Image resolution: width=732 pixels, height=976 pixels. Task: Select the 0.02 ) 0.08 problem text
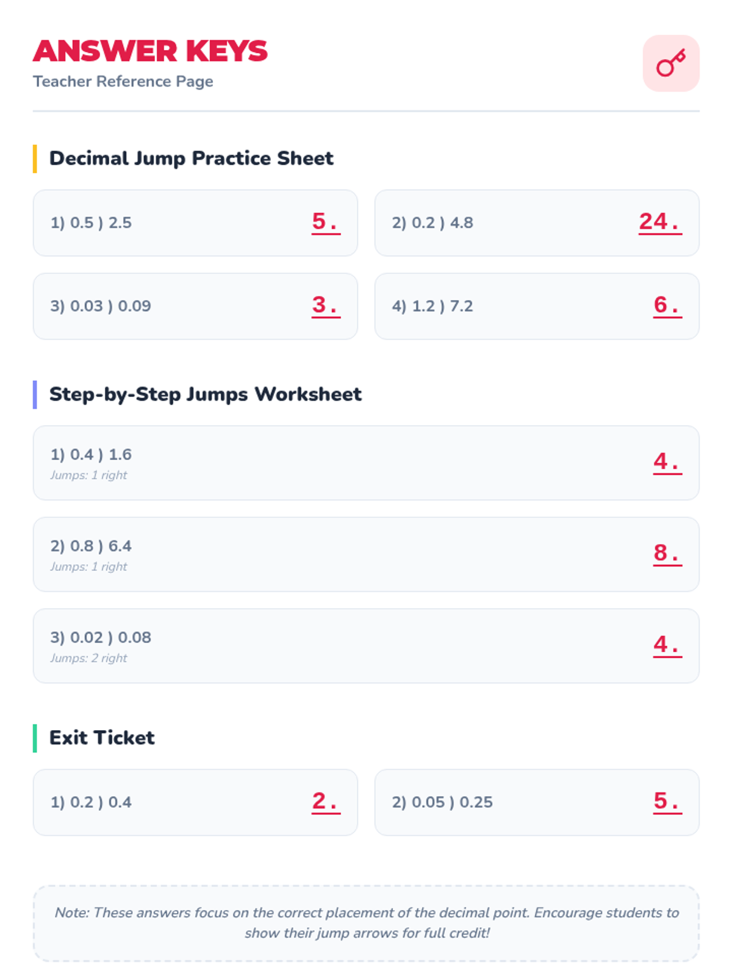[101, 637]
